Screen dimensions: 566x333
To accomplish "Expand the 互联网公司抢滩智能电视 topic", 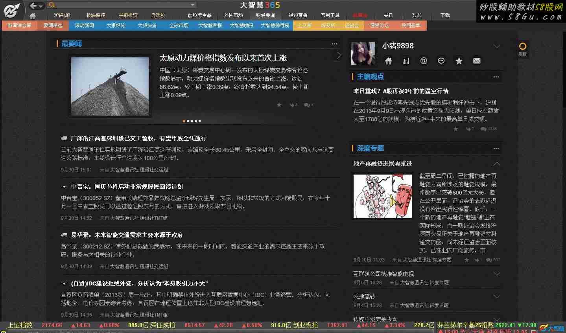I will click(x=497, y=274).
